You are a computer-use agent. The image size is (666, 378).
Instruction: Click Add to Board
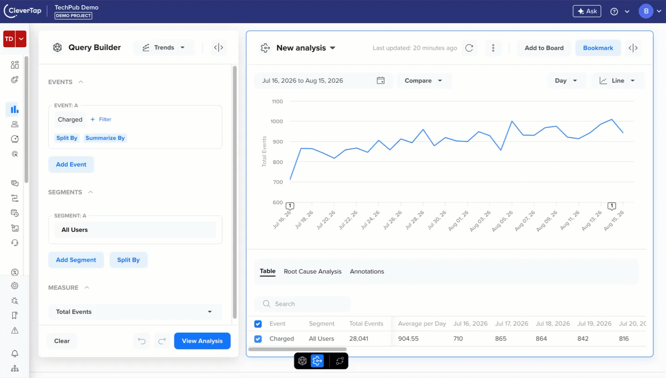tap(544, 48)
